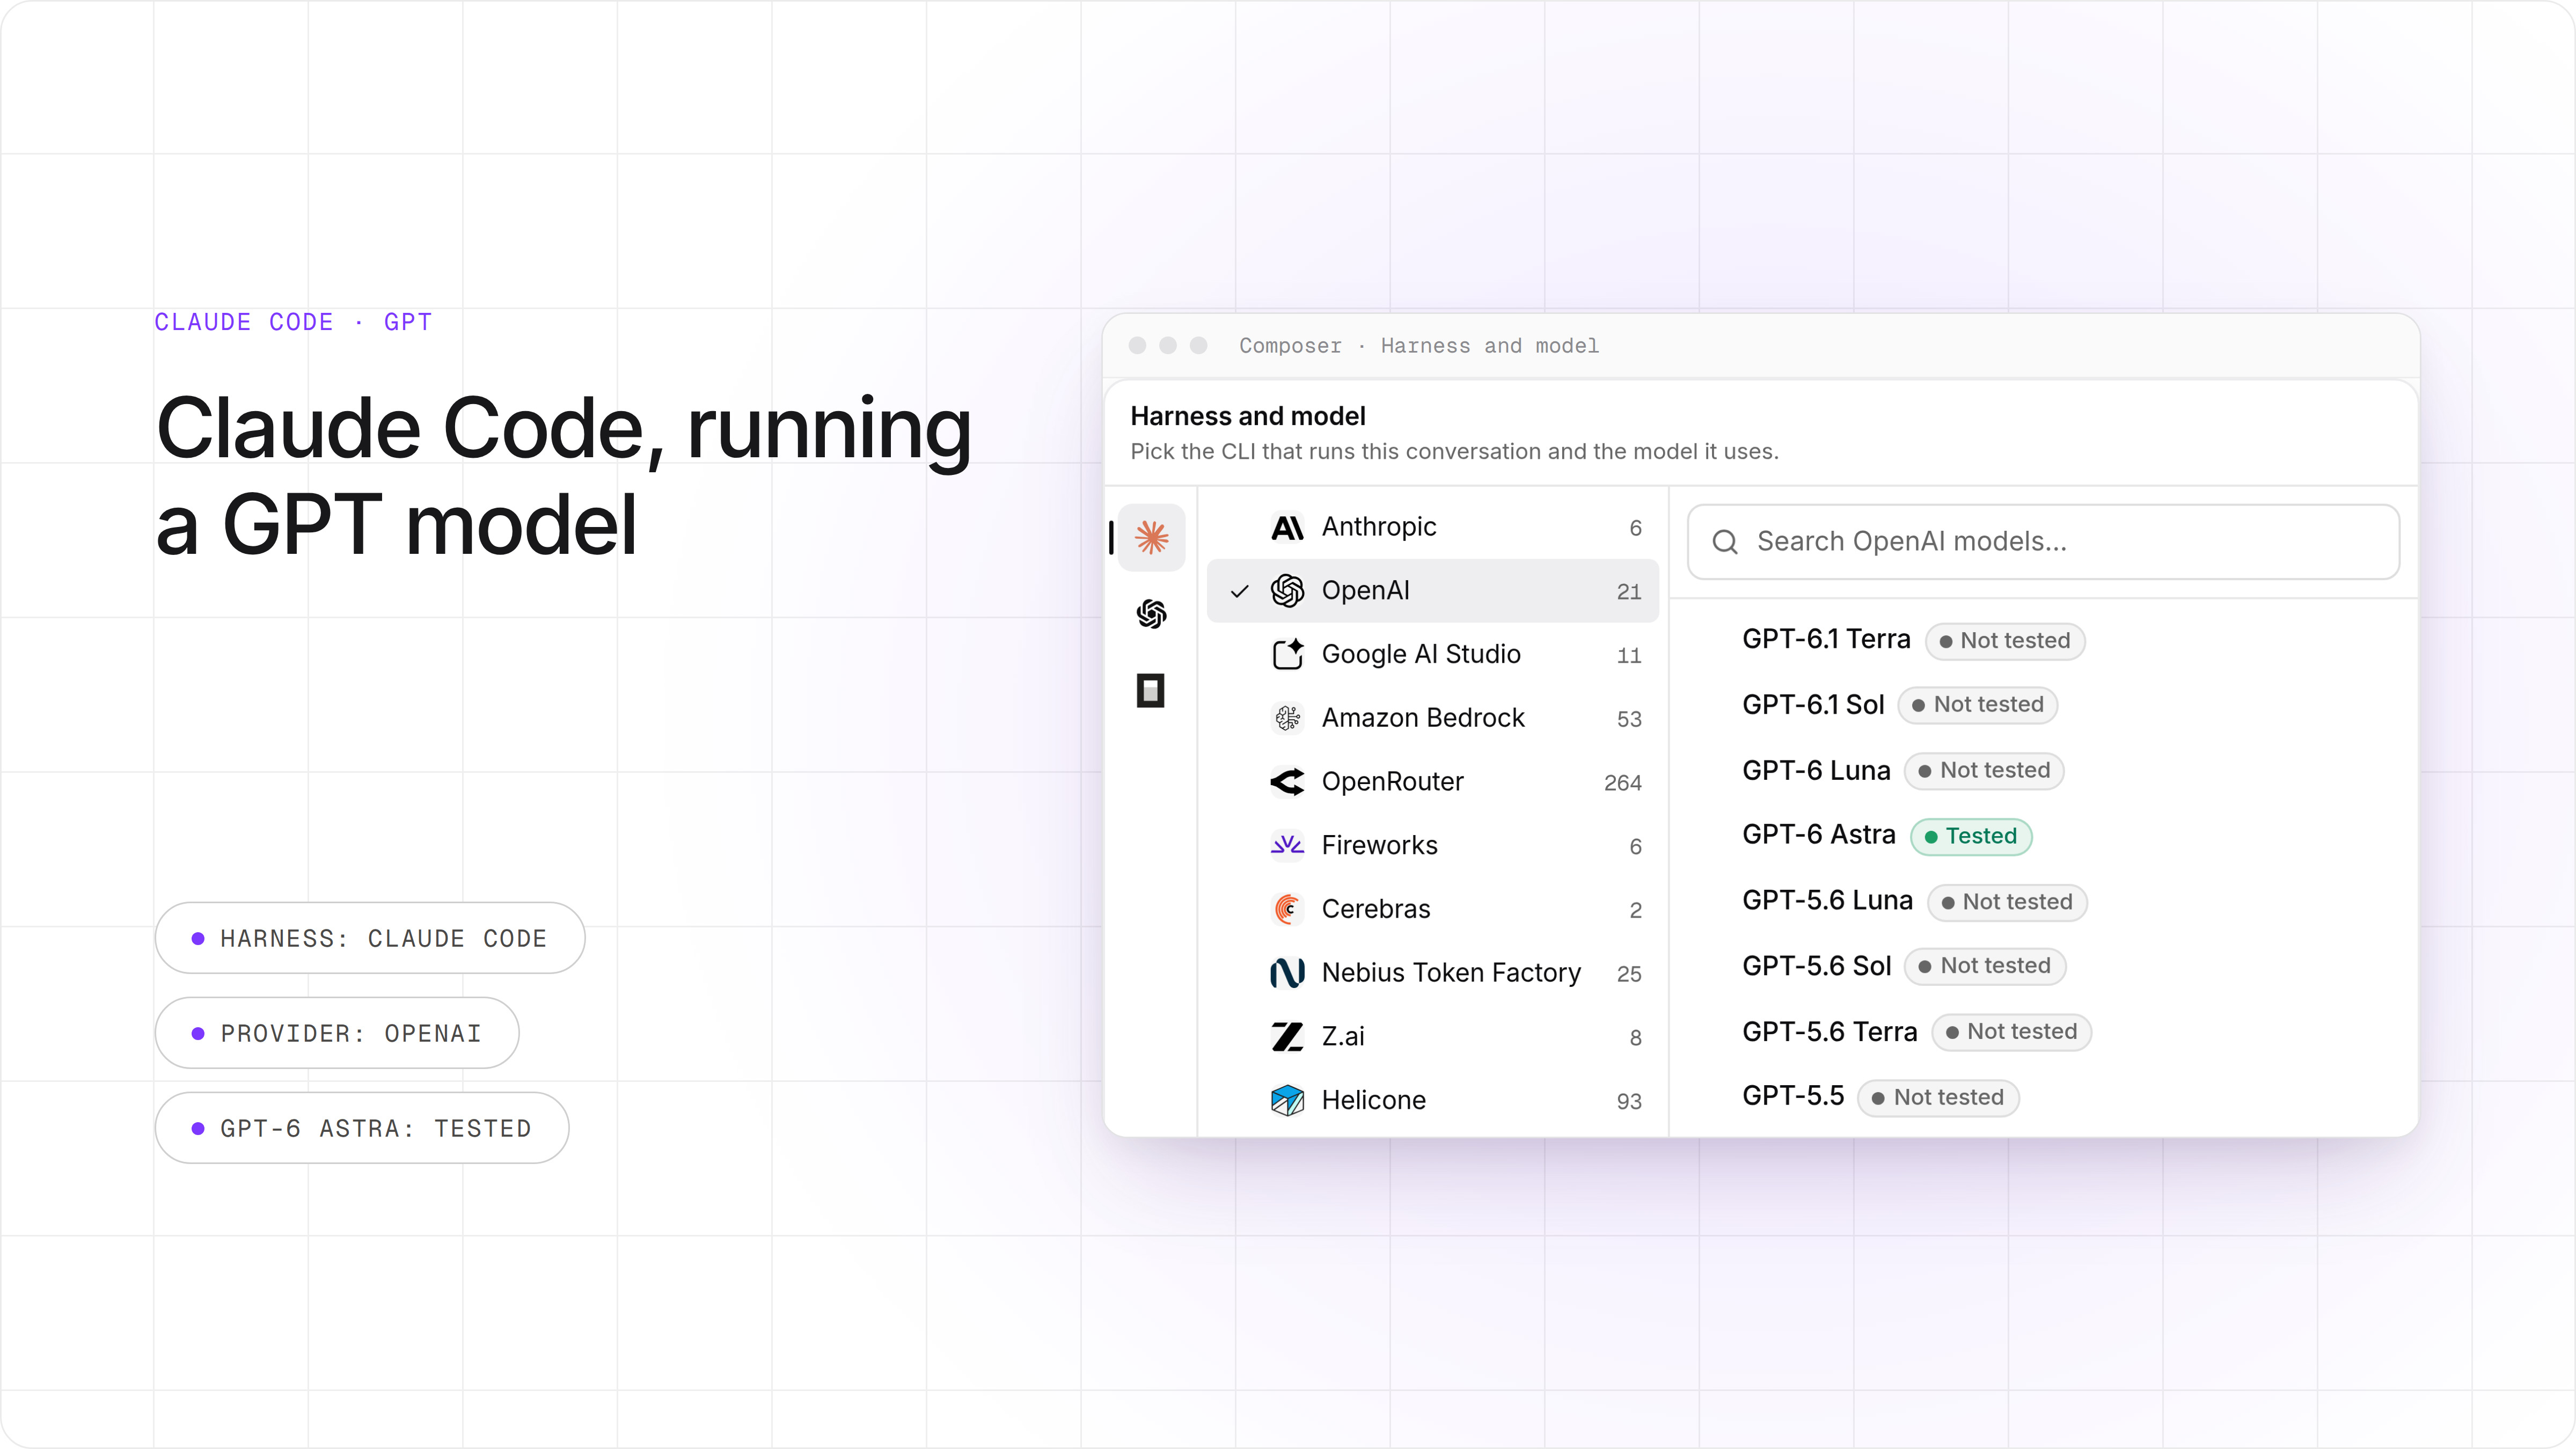Click the magnifier icon in search box
Screen dimensions: 2576x1449
point(1725,542)
